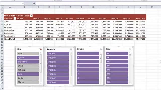Screen dimensions: 161x90
Task: Select the PROD10 column header cell
Action: tap(129, 19)
